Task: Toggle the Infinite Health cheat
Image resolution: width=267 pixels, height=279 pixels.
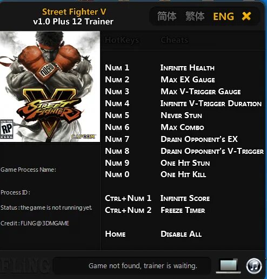Action: tap(188, 68)
